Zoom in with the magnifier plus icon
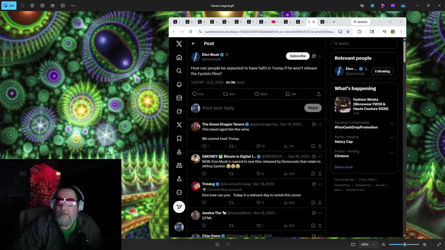 coord(424,244)
